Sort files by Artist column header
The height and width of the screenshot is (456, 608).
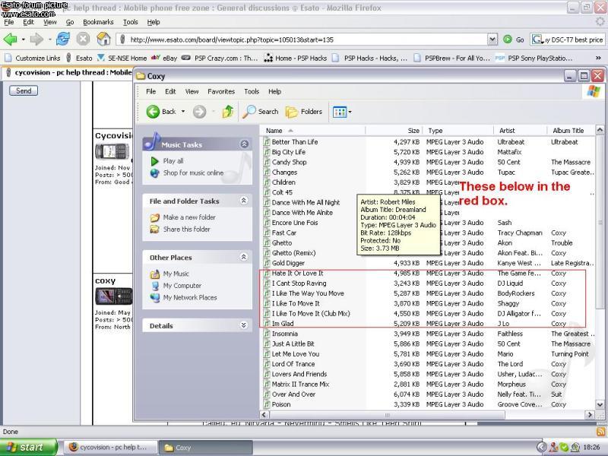click(520, 131)
